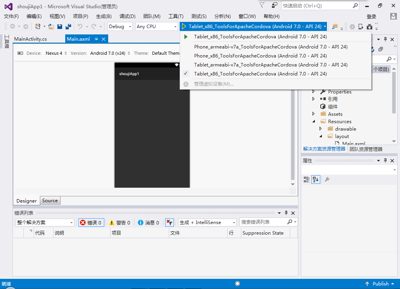Collapse the Resources folder node

314,121
